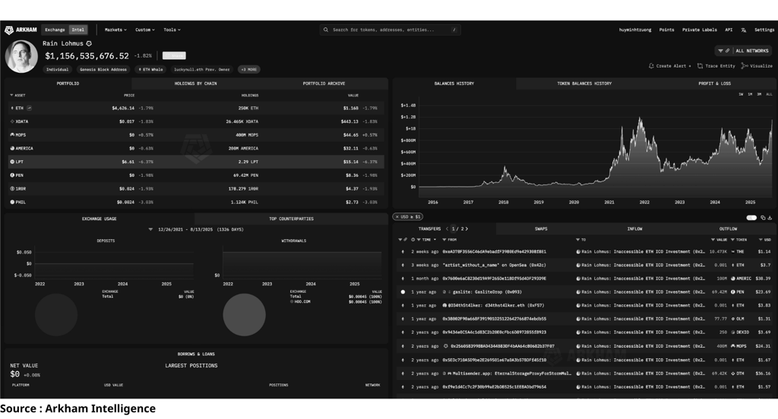Click the Trace Entity icon
Screen dimensions: 778x419
[700, 66]
